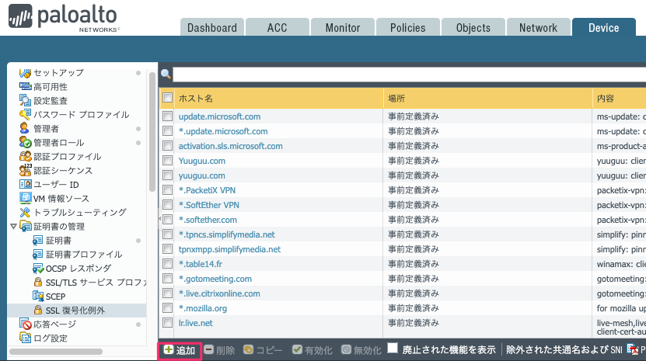Open the ACC tab
The width and height of the screenshot is (646, 361).
[278, 27]
